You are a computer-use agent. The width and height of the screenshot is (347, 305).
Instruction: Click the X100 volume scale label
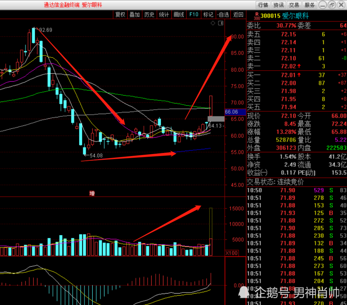click(x=232, y=253)
